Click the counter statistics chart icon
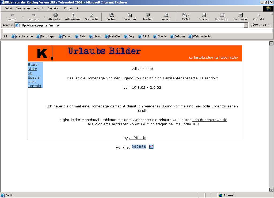The height and width of the screenshot is (198, 274). pos(151,147)
